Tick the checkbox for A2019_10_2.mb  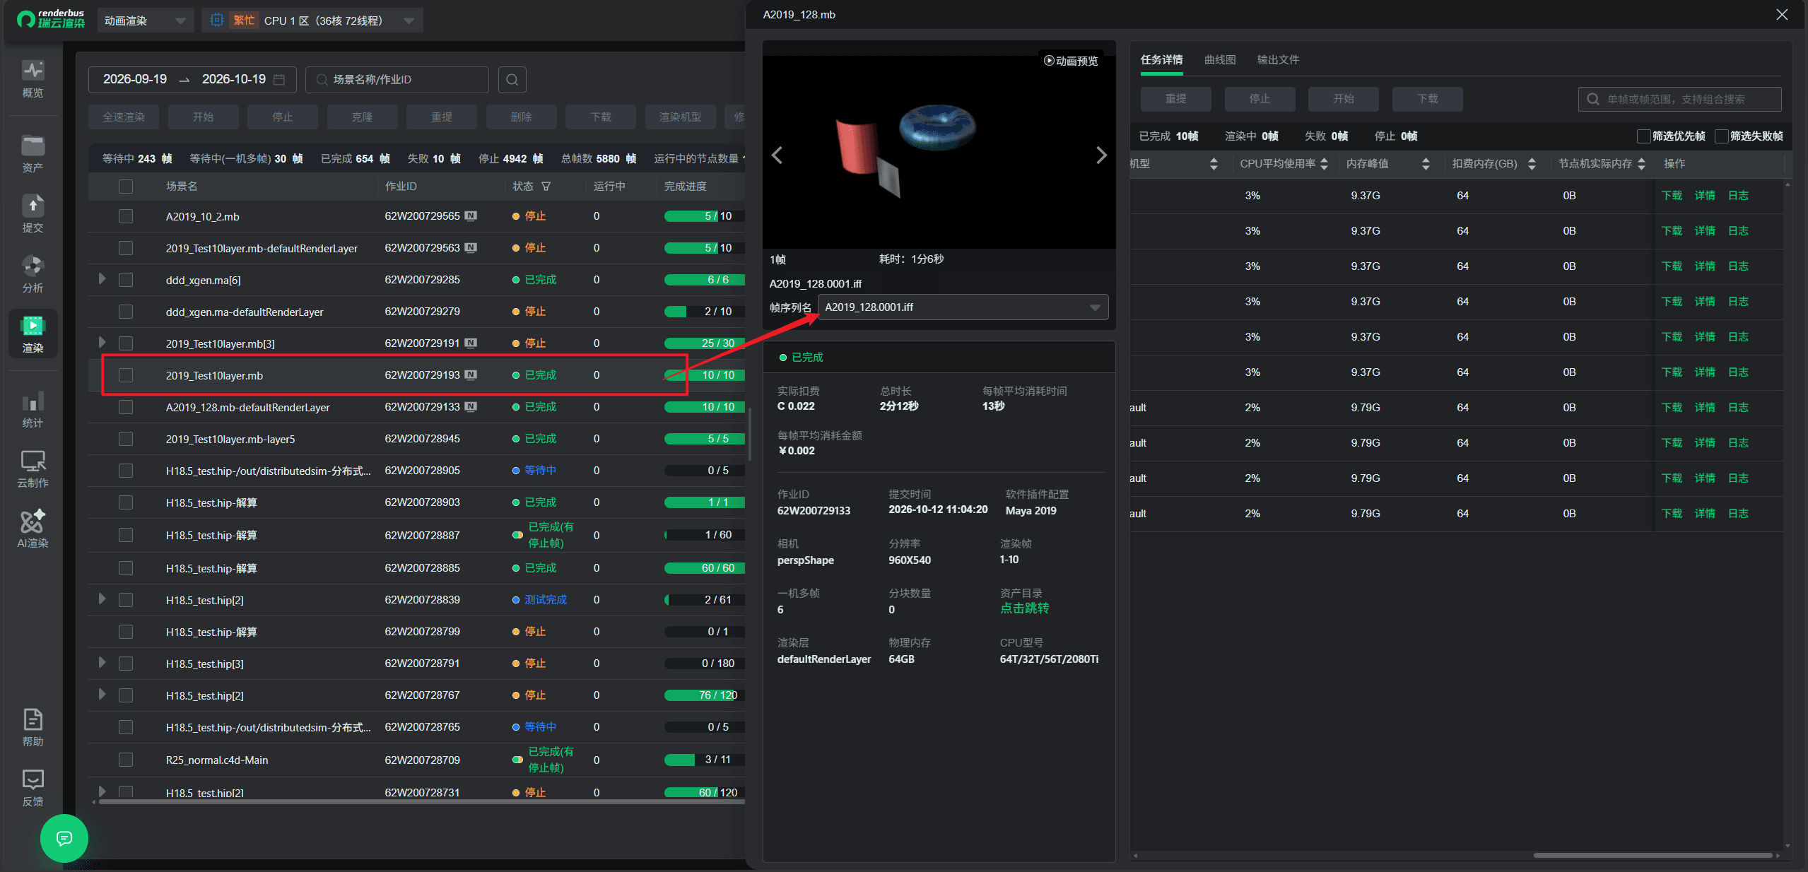coord(126,216)
